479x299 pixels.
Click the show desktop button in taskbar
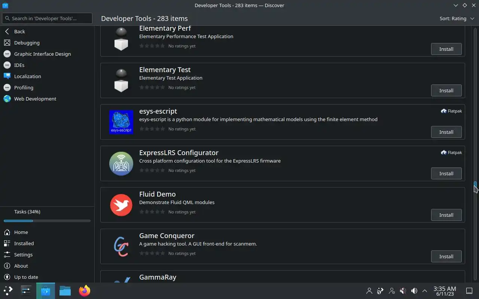469,291
